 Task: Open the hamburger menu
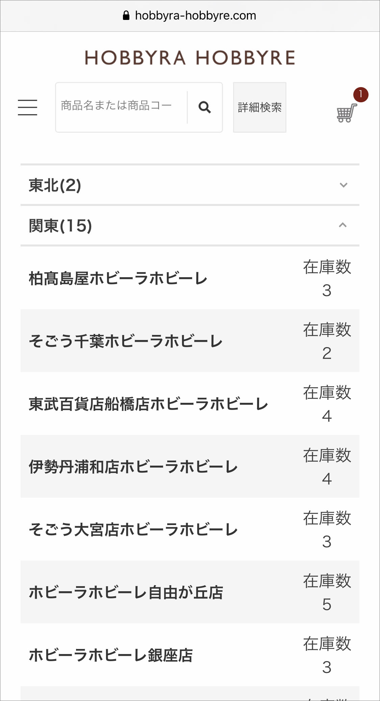(27, 107)
